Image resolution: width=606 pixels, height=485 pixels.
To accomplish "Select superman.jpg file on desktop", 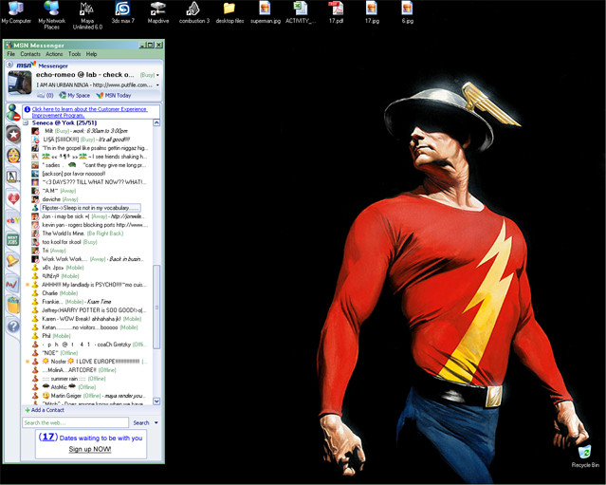I will (266, 12).
